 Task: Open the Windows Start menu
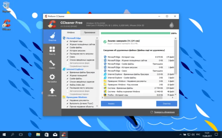[4, 135]
